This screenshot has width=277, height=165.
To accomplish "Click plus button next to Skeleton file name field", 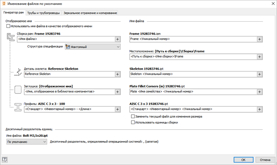I will pyautogui.click(x=260, y=74).
